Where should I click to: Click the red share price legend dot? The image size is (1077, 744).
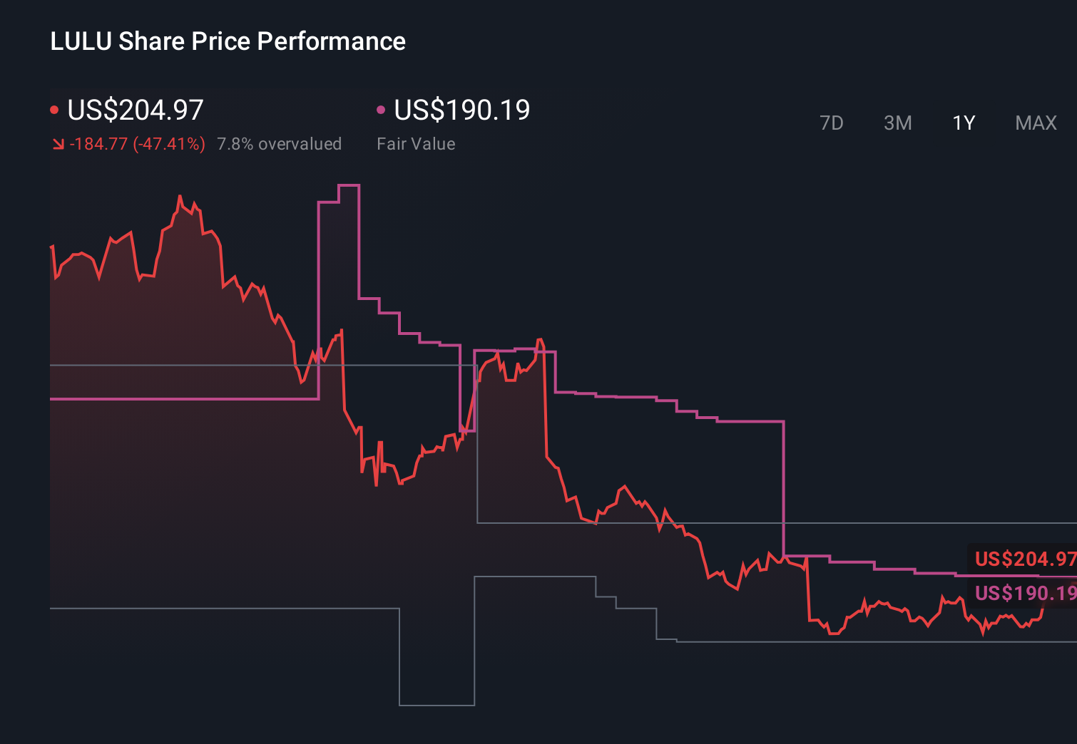pyautogui.click(x=55, y=108)
